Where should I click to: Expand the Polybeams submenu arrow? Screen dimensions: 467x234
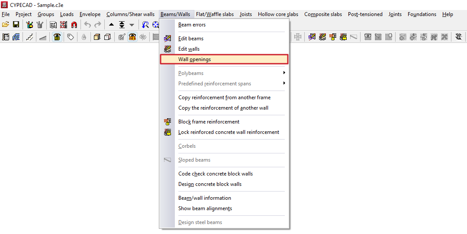tap(284, 73)
